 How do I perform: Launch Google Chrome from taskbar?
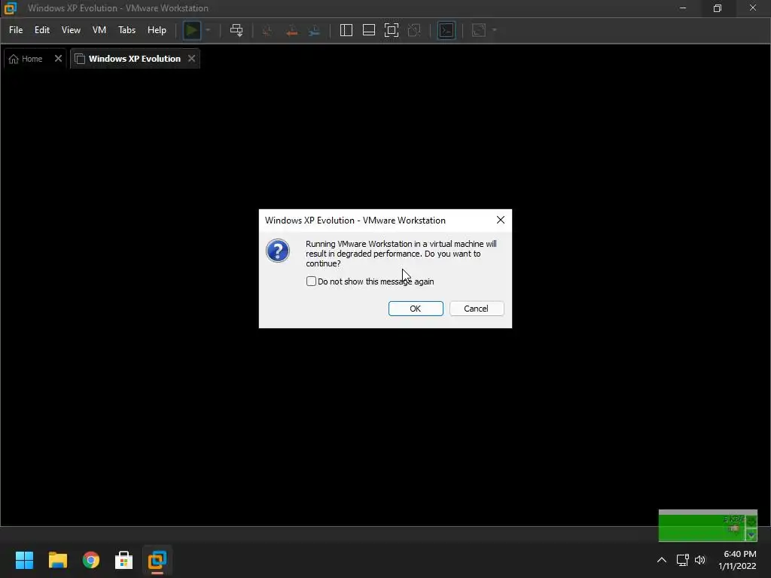pyautogui.click(x=91, y=560)
